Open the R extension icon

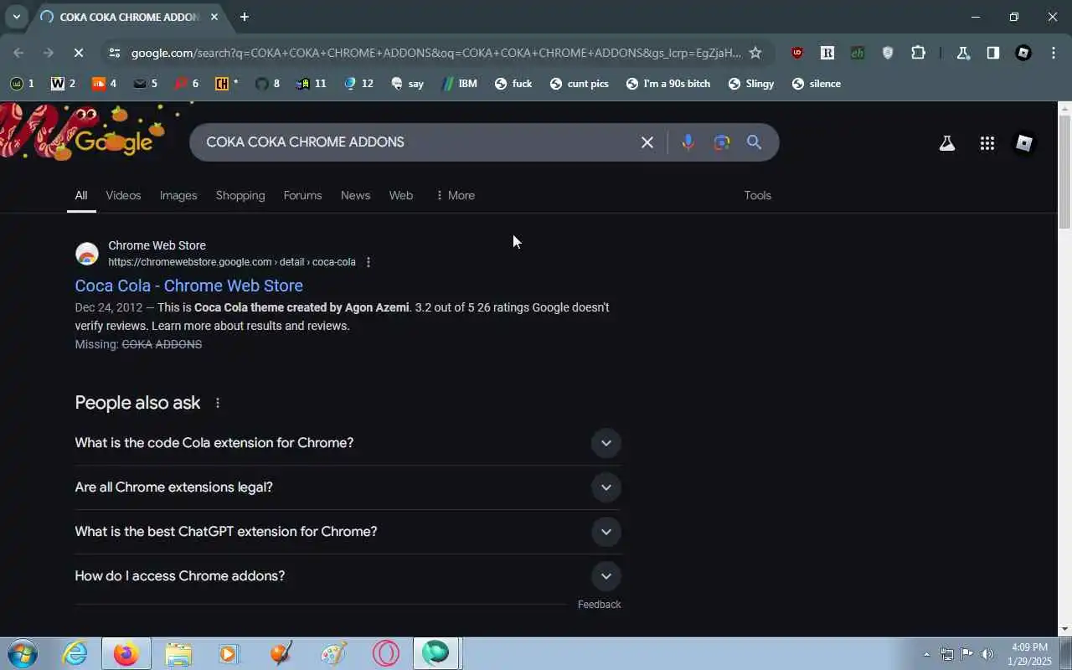[827, 53]
